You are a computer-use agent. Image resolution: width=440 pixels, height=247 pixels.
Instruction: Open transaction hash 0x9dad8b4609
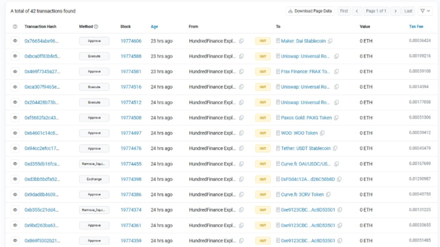[x=41, y=195]
